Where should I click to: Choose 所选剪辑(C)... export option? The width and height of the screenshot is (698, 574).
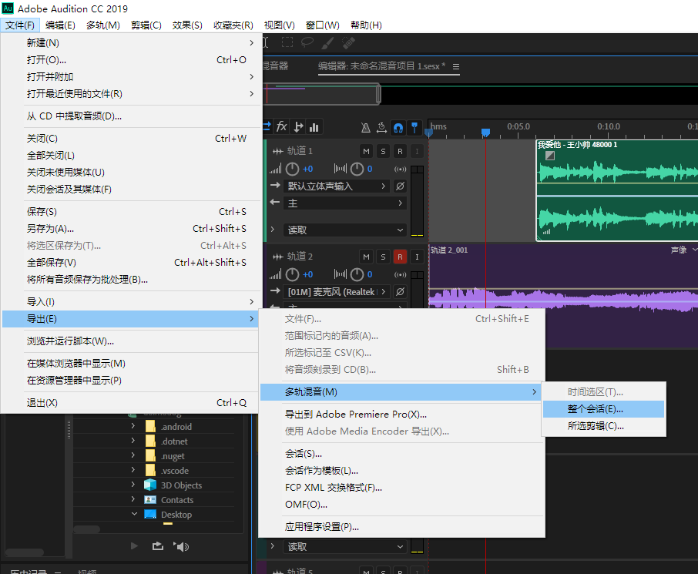[x=603, y=426]
